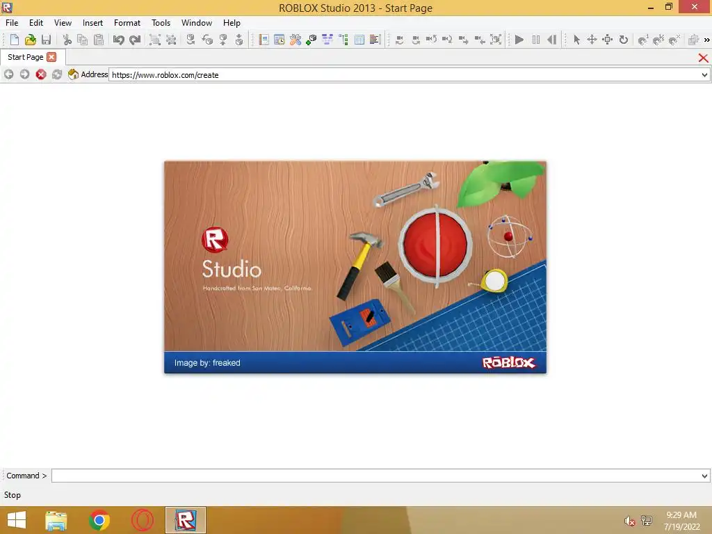Open the Tools menu
Image resolution: width=712 pixels, height=534 pixels.
coord(161,23)
